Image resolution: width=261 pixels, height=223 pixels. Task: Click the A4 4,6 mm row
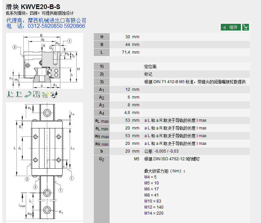(172, 113)
